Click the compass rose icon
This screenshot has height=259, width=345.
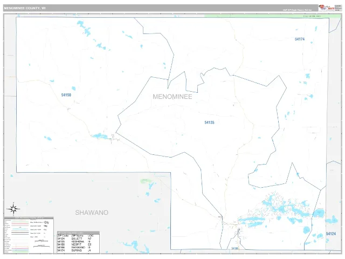pyautogui.click(x=13, y=209)
